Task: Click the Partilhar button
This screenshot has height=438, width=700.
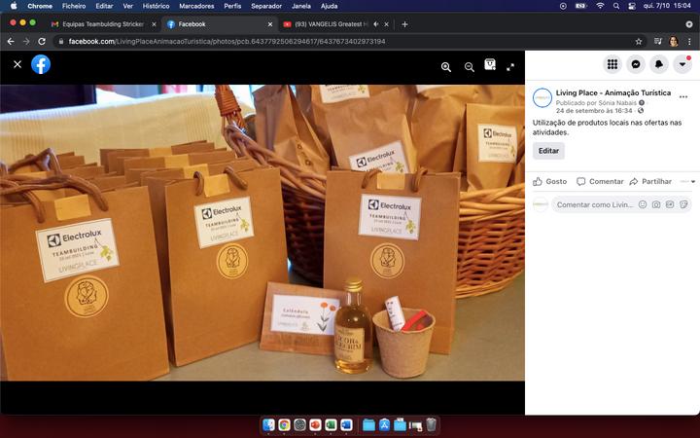Action: 650,181
